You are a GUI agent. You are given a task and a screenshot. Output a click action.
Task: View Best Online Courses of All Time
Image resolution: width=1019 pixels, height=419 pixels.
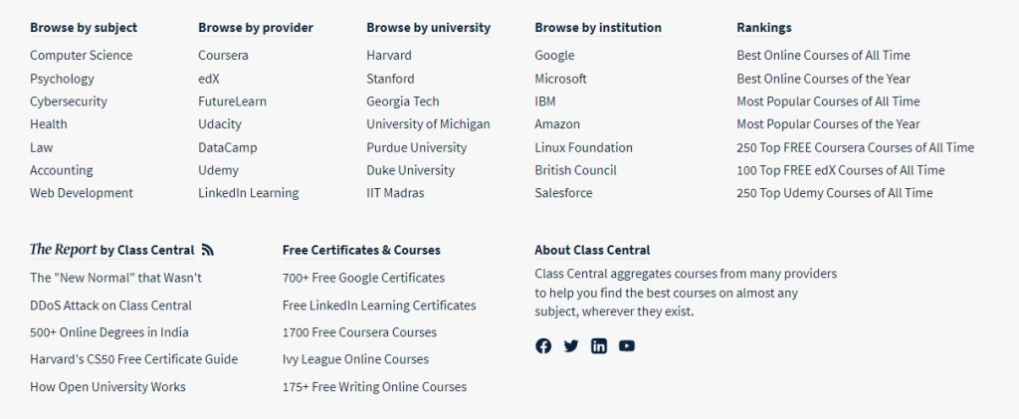point(823,56)
